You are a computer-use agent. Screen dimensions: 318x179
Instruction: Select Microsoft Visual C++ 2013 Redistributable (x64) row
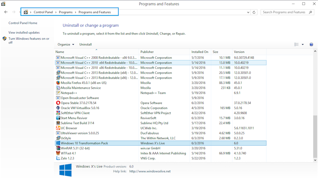click(161, 73)
